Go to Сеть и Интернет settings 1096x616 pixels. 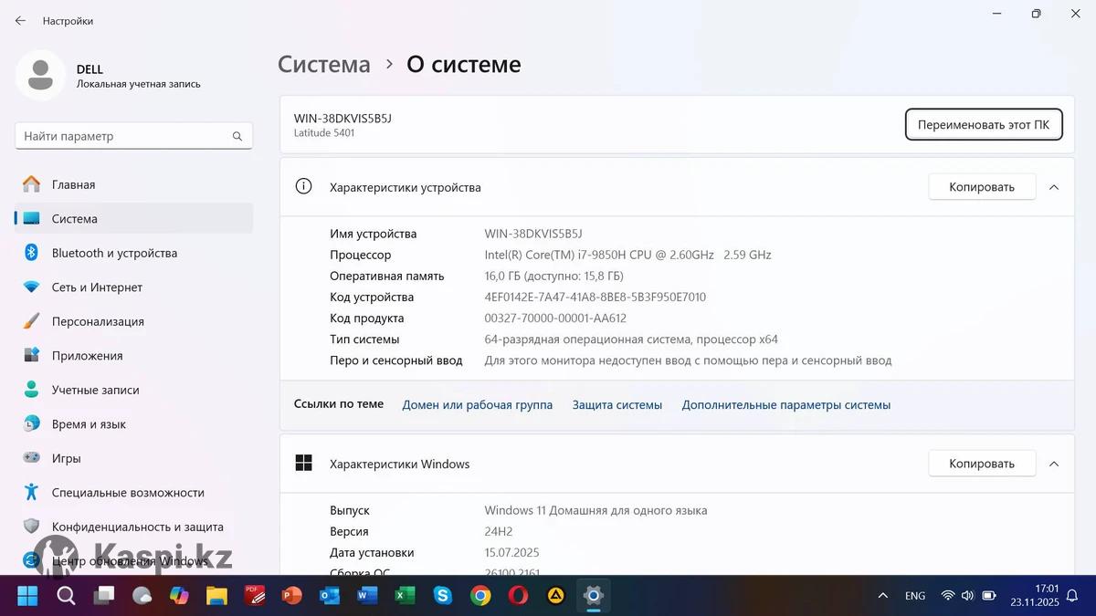pyautogui.click(x=97, y=287)
